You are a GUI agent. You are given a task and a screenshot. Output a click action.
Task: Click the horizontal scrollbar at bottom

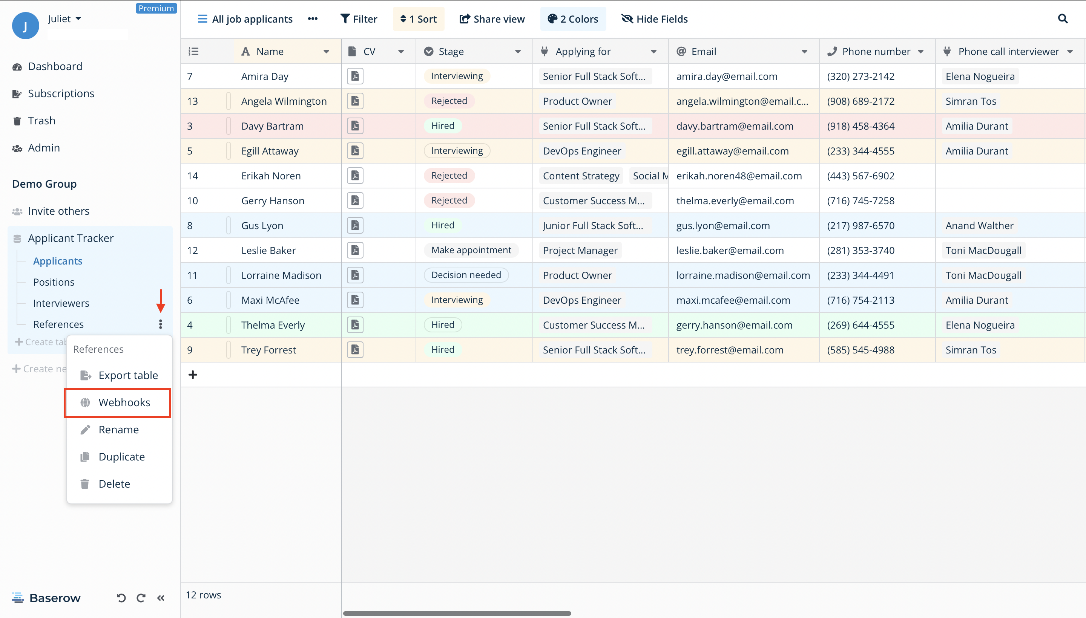(x=457, y=613)
